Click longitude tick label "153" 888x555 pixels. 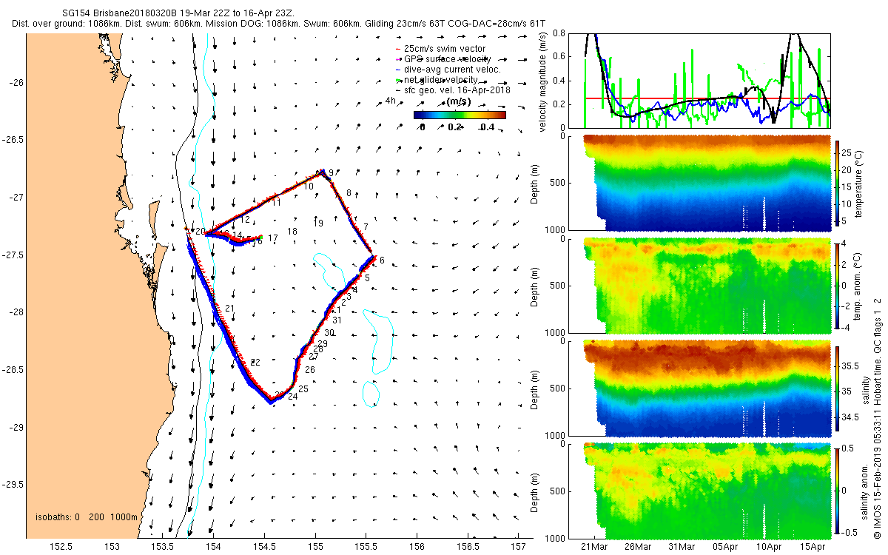(x=112, y=548)
